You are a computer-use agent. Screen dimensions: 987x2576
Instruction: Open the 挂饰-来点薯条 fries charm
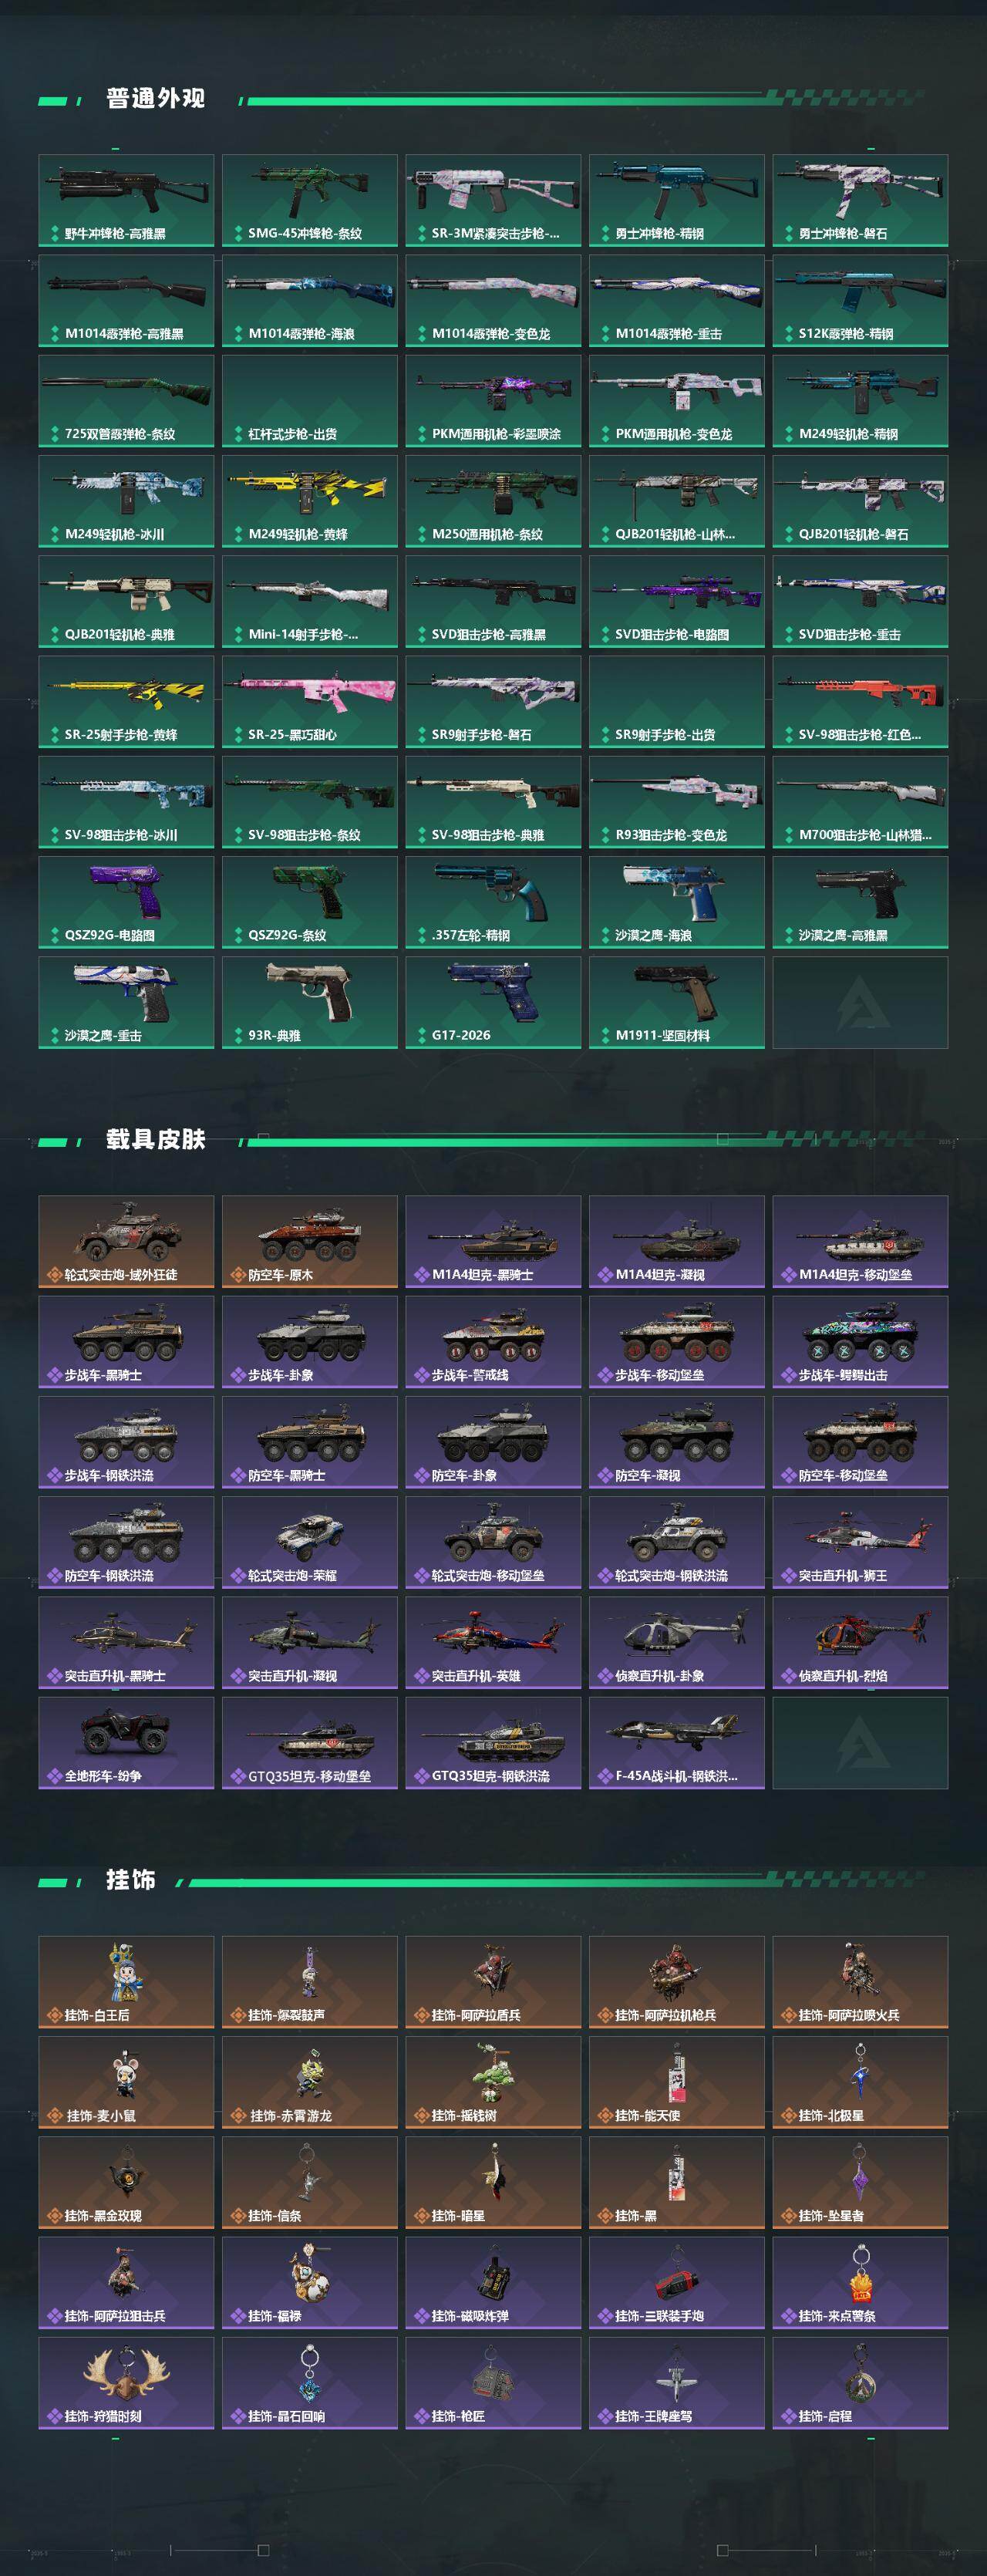coord(860,2283)
